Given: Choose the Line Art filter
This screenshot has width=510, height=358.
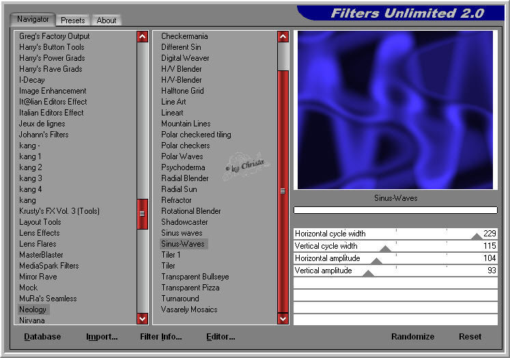Looking at the screenshot, I should [173, 102].
